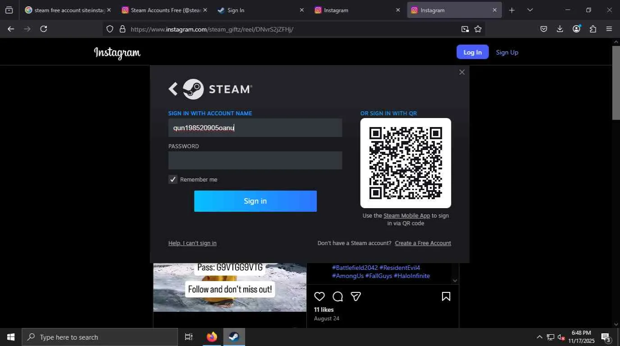620x346 pixels.
Task: Toggle the Remember me checkbox
Action: pos(173,179)
